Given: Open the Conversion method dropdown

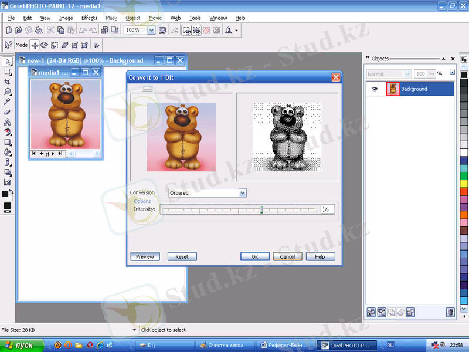Looking at the screenshot, I should [x=243, y=192].
